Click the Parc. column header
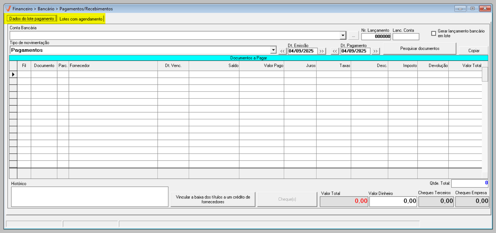Screen dimensions: 496x233 point(63,66)
